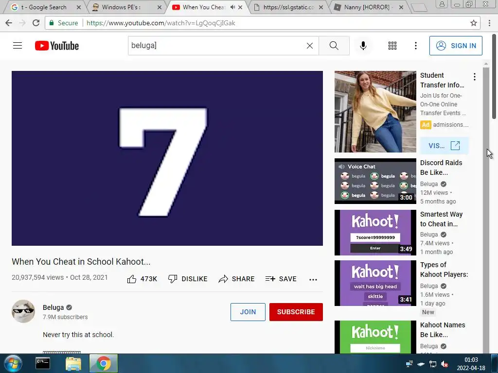The width and height of the screenshot is (498, 373).
Task: Open Types of Kahoot Players thumbnail
Action: (x=375, y=283)
